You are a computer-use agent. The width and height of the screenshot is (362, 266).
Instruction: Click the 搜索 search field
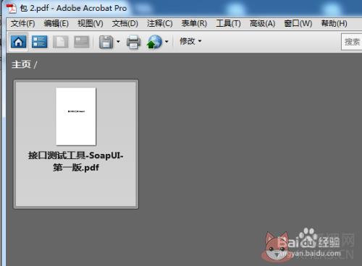tap(351, 42)
